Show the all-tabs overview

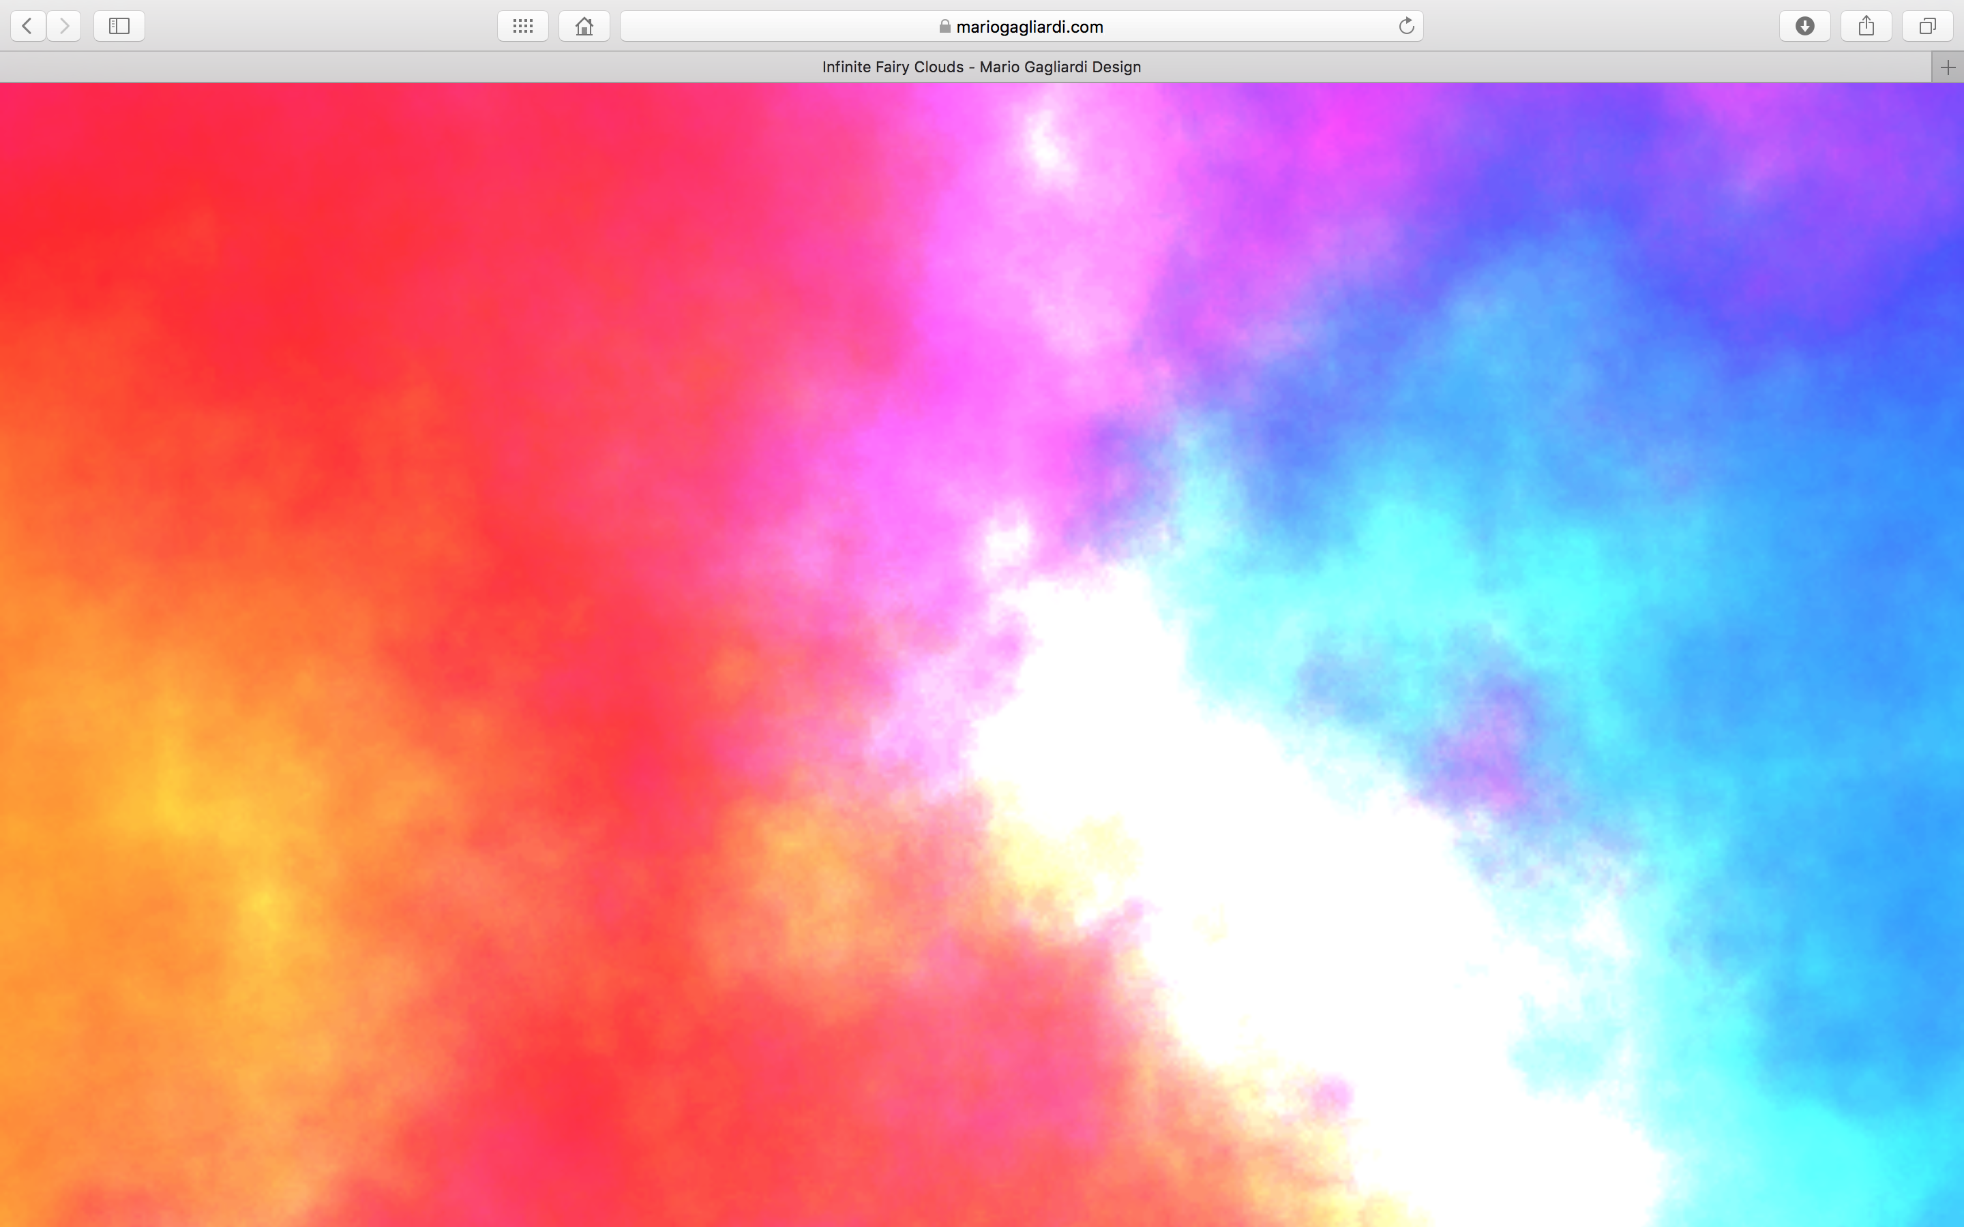coord(1927,26)
